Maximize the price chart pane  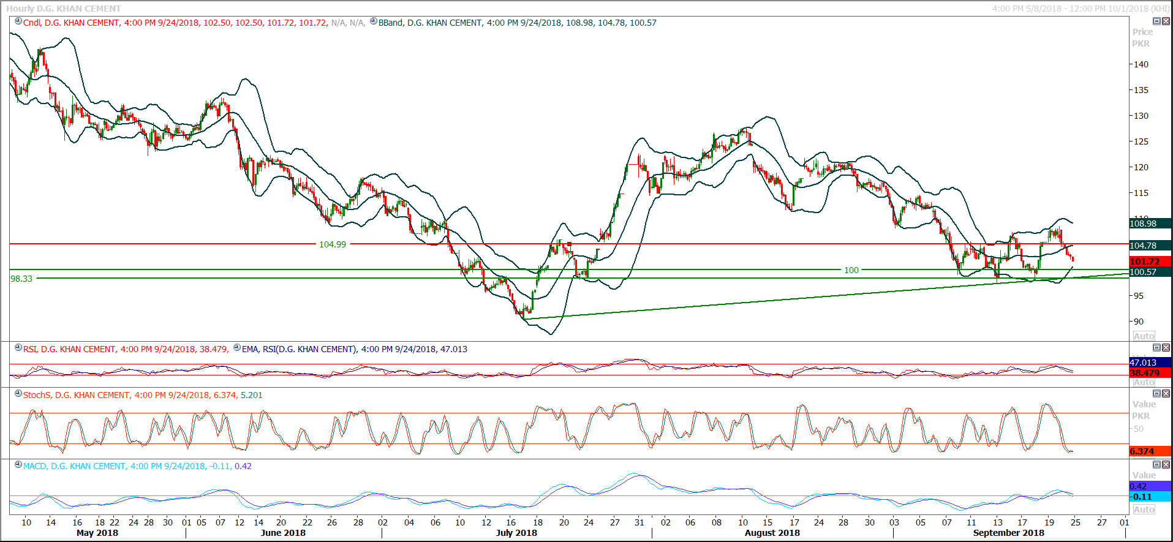click(1156, 21)
